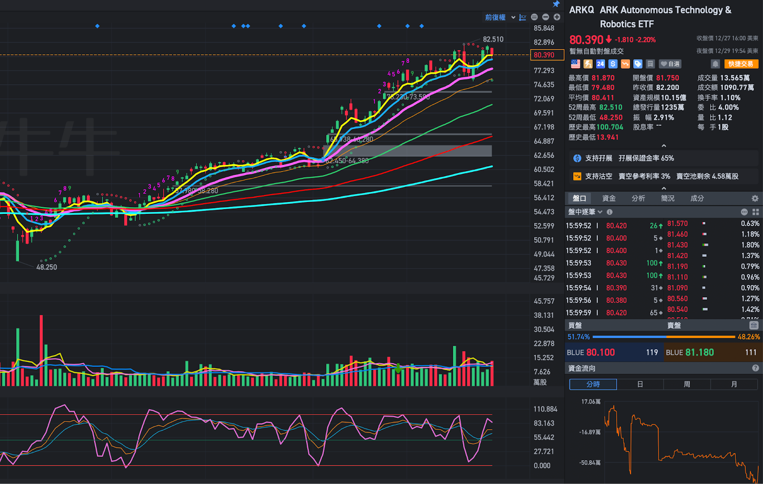The width and height of the screenshot is (763, 484).
Task: Click the 48.250 low marker on the chart
Action: point(47,267)
